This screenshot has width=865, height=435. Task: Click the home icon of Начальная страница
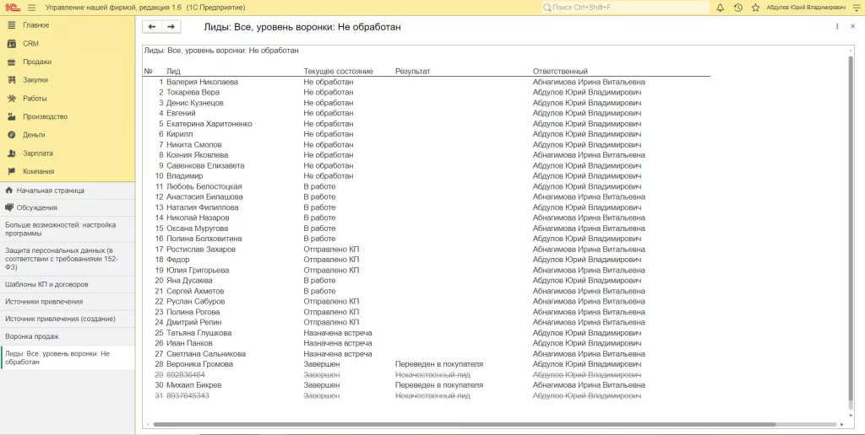click(x=8, y=190)
